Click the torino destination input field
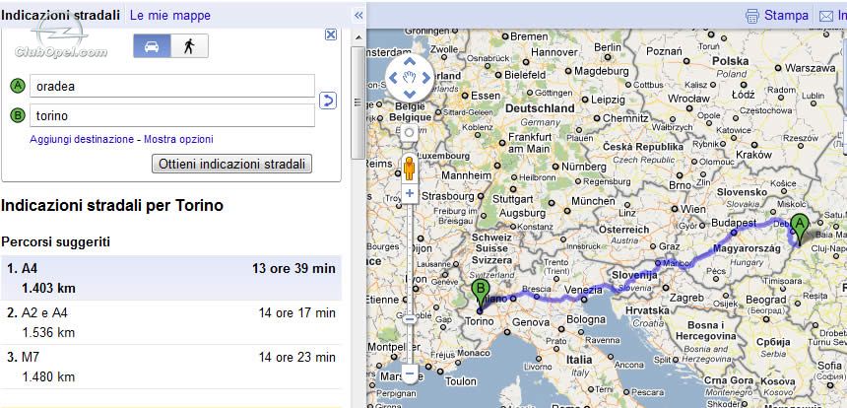Viewport: 847px width, 408px height. (x=172, y=115)
